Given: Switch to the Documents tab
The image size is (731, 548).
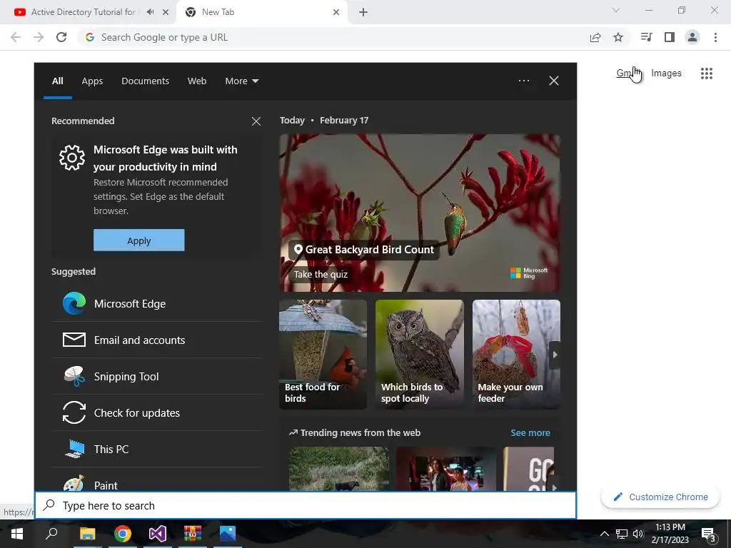Looking at the screenshot, I should point(145,81).
